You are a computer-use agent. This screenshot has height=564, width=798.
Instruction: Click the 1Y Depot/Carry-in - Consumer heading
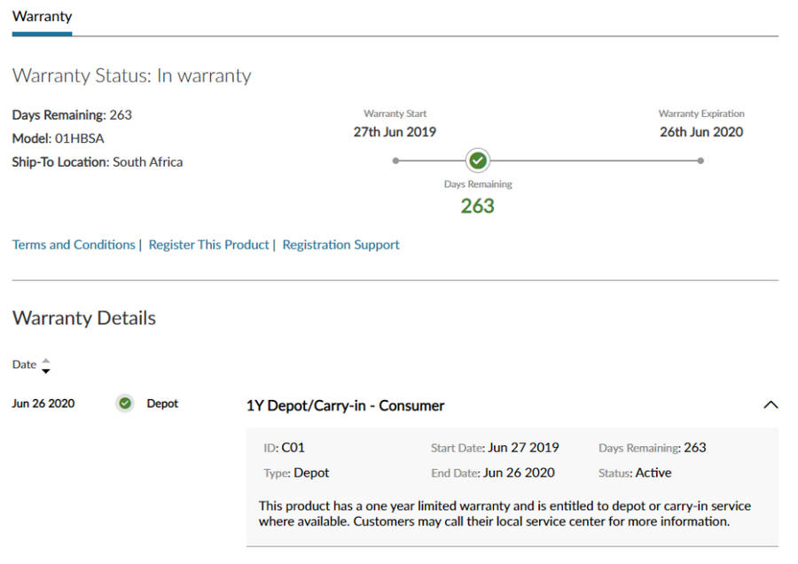345,405
